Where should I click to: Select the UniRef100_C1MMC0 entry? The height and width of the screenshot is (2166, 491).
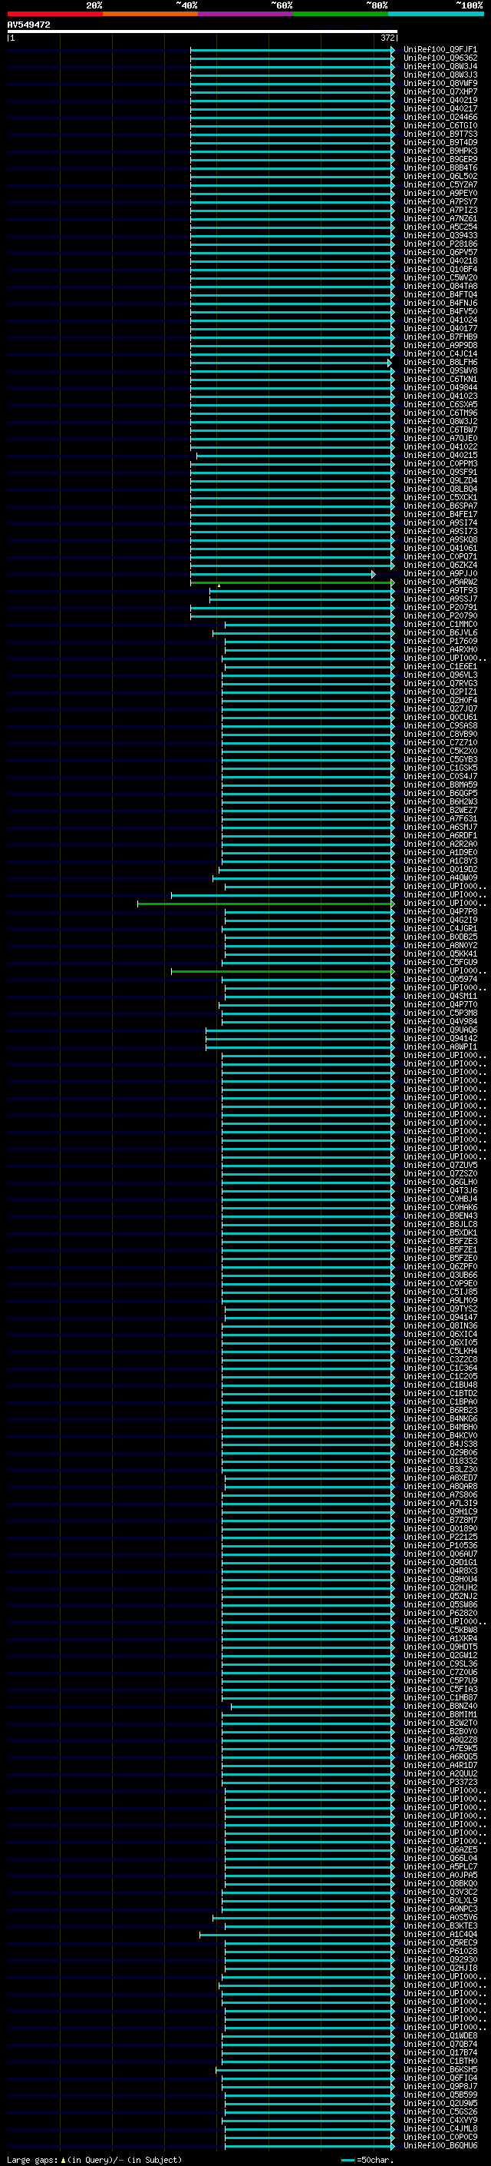tap(440, 624)
